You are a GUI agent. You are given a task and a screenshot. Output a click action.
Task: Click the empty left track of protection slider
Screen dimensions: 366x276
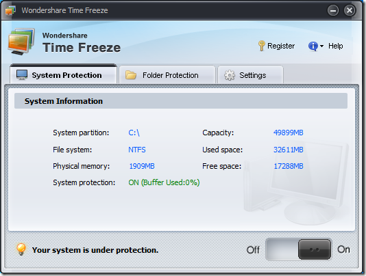pos(282,249)
